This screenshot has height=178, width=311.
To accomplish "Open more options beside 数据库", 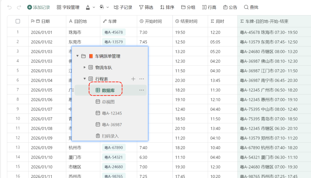I will click(x=142, y=90).
